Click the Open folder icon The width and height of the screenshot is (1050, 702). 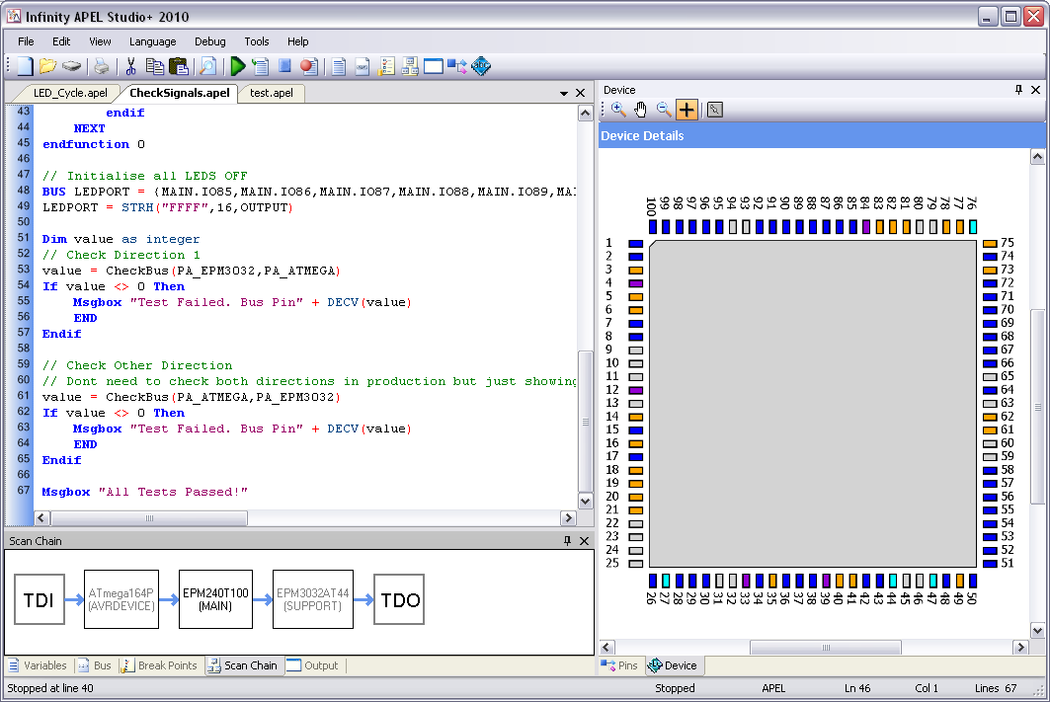[47, 66]
